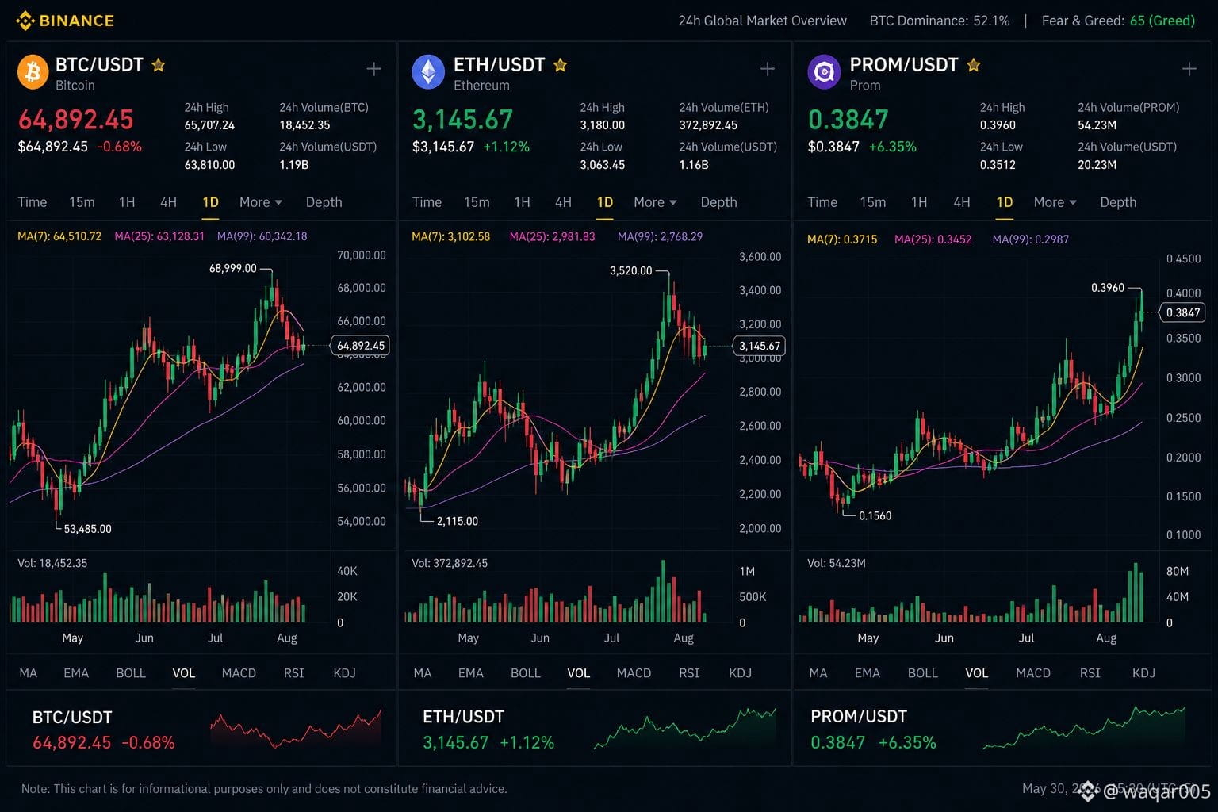Click the green ETH/USDT sparkline in bottom ticker

(685, 729)
